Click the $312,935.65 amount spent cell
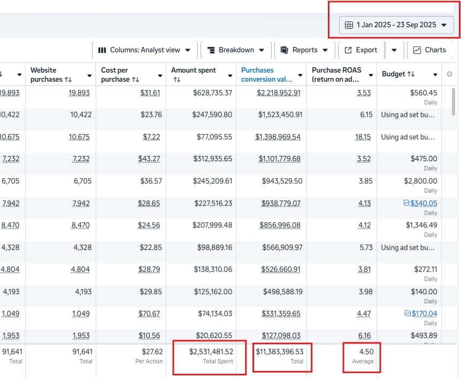The height and width of the screenshot is (378, 461). point(212,159)
